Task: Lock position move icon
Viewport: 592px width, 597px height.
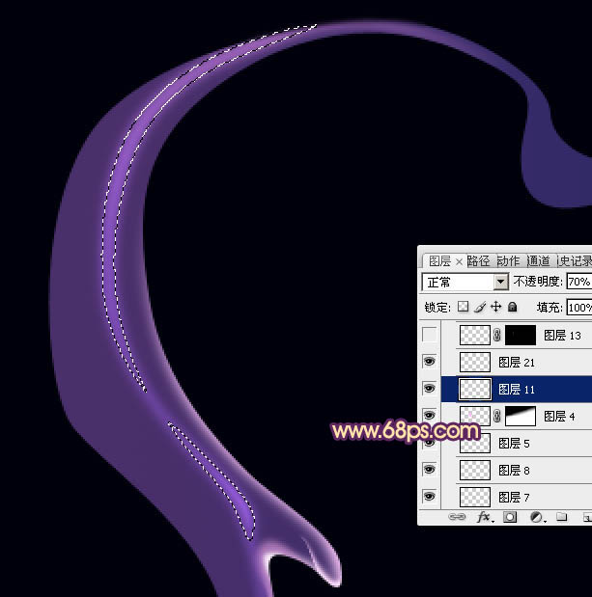Action: (x=495, y=308)
